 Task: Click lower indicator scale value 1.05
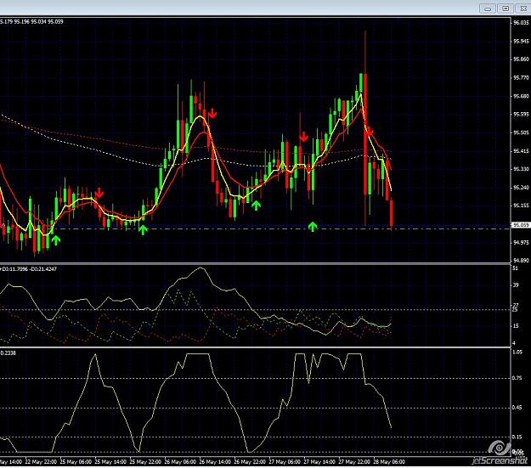(x=517, y=352)
